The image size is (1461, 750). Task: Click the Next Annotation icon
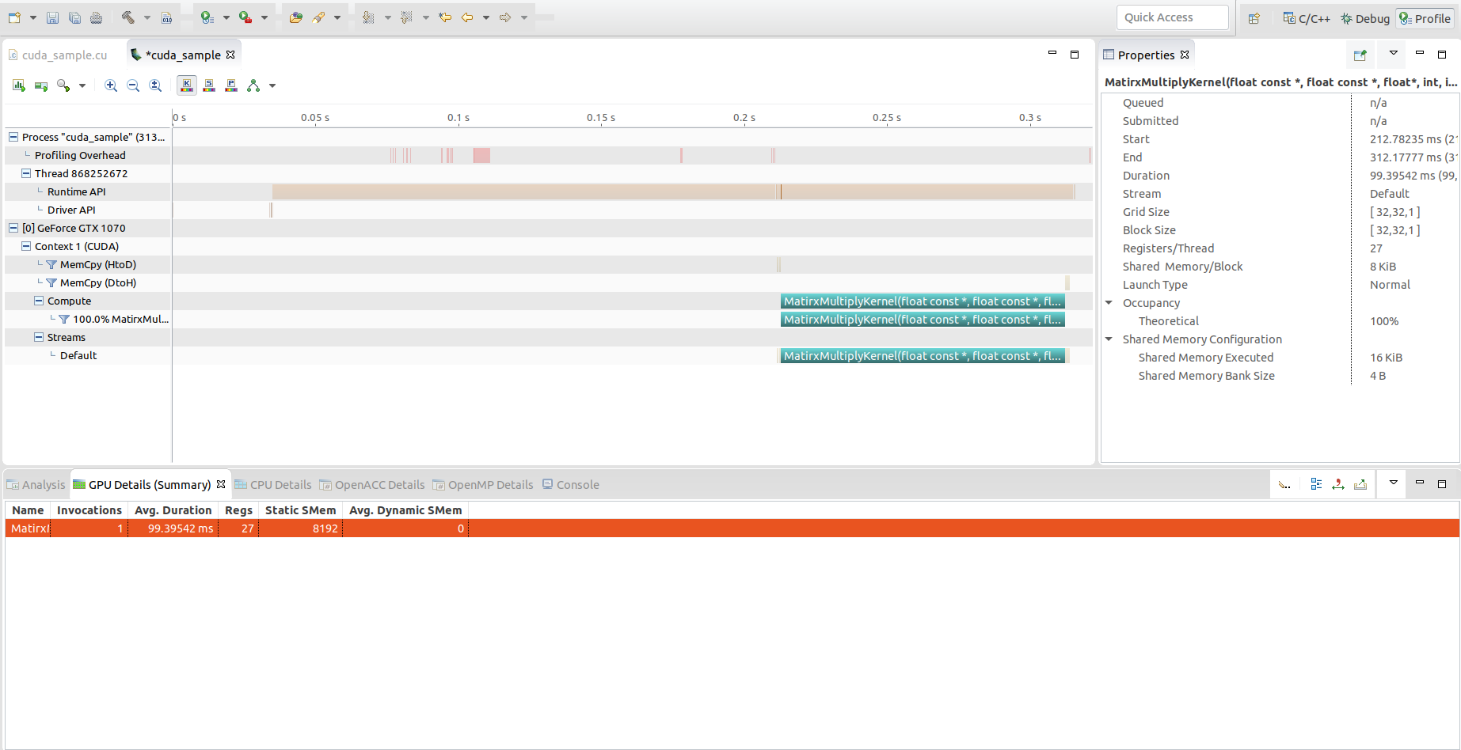368,17
